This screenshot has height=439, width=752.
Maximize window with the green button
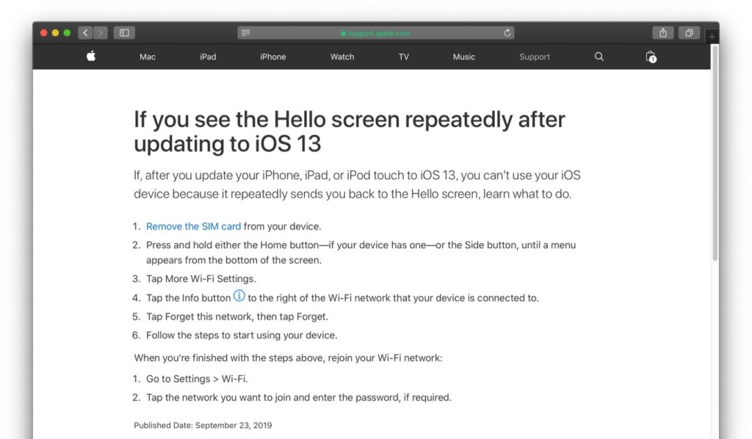67,32
